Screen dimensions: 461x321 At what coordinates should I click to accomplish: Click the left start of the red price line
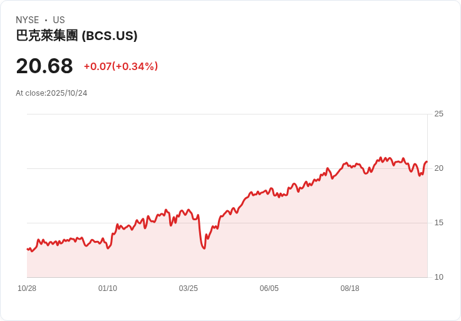[x=28, y=249]
